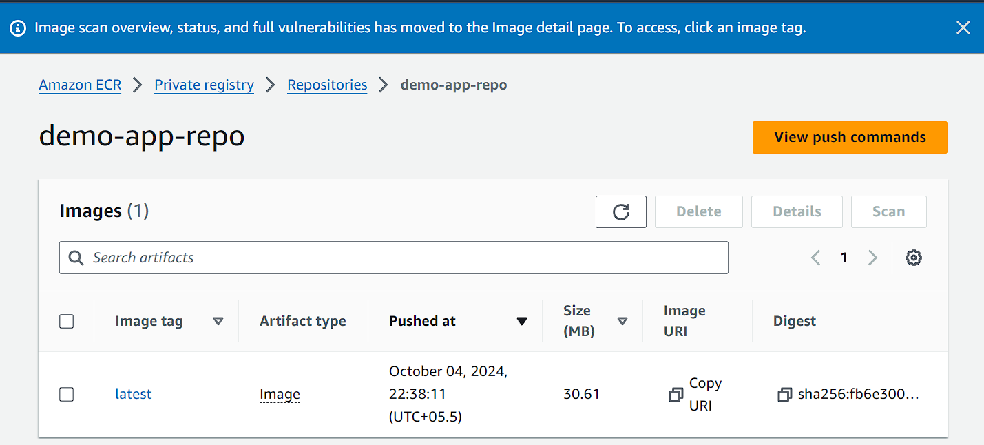Screen dimensions: 984x445
Task: Click the sha256:fb6e300 digest text
Action: [859, 395]
